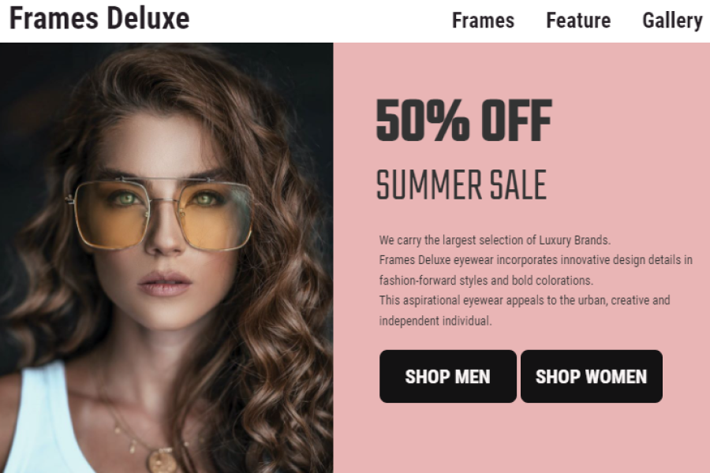Click the sentence starting 'Frames Deluxe eyewear incorporates'
Screen dimensions: 710x473
click(536, 260)
